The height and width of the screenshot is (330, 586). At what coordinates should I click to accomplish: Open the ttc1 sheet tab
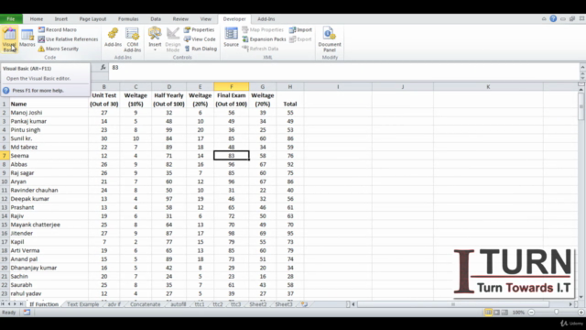click(200, 304)
